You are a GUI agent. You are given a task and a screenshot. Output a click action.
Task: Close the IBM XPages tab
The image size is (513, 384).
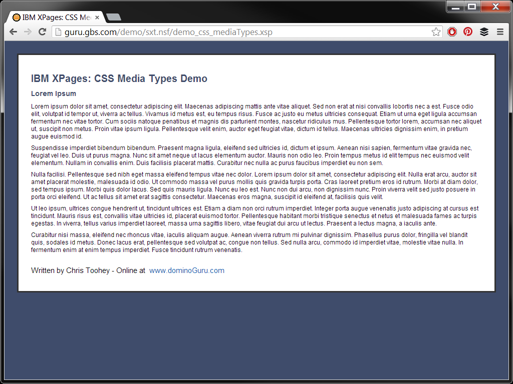[x=97, y=17]
